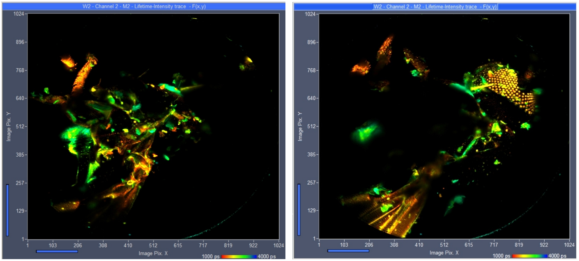This screenshot has width=579, height=261.
Task: Click Y-axis tick '385' in the left window
Action: (x=20, y=155)
